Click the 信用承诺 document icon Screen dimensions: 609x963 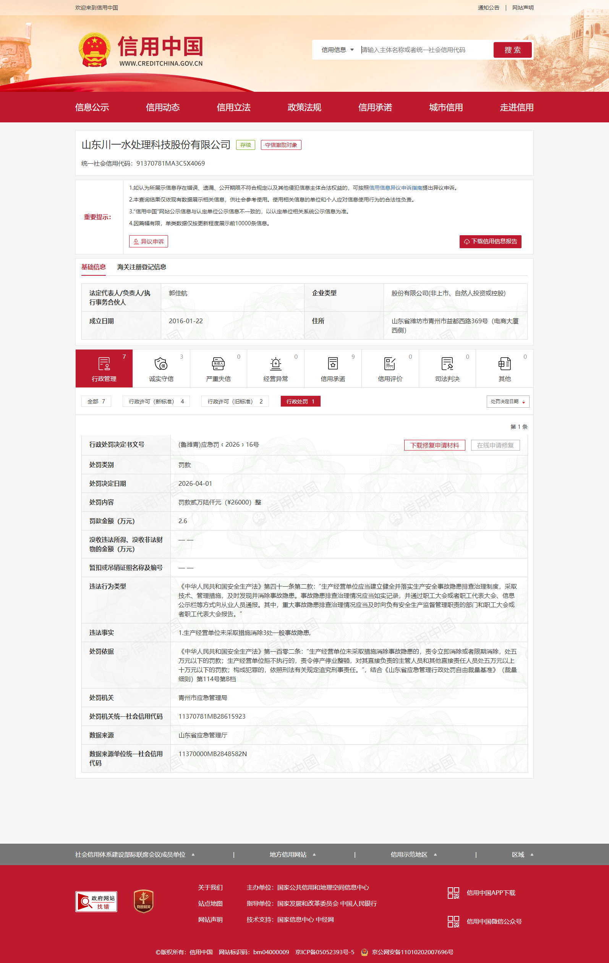point(332,364)
